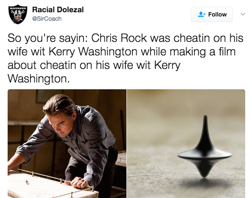Click "Kerry Washington" on the second line
This screenshot has width=252, height=198.
pyautogui.click(x=92, y=52)
